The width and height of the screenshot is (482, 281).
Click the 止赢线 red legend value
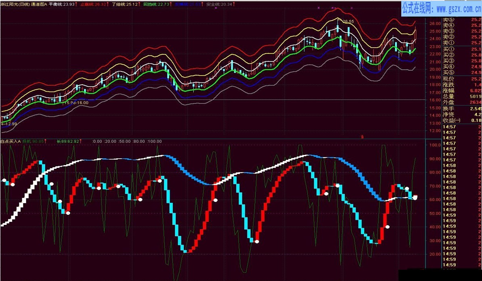click(x=93, y=4)
